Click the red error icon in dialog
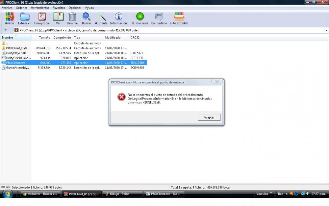Image resolution: width=329 pixels, height=206 pixels. 121,97
